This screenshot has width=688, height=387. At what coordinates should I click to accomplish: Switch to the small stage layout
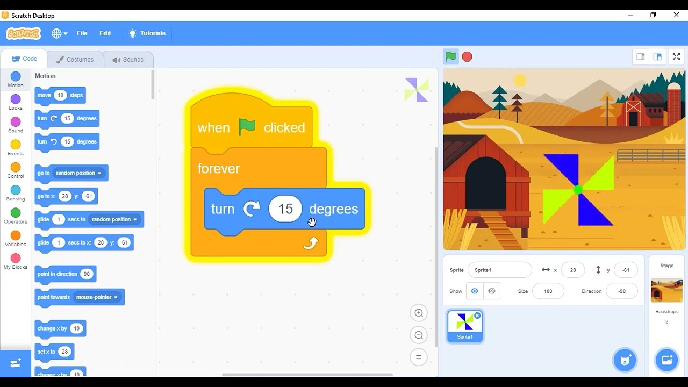pos(641,56)
